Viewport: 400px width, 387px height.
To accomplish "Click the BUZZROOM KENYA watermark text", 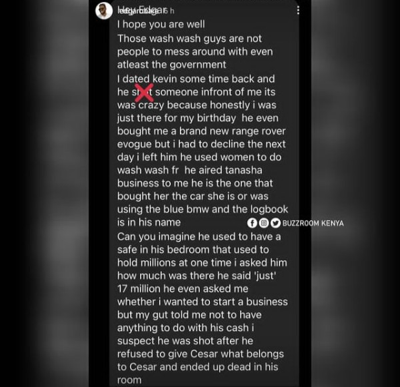I will tap(313, 223).
